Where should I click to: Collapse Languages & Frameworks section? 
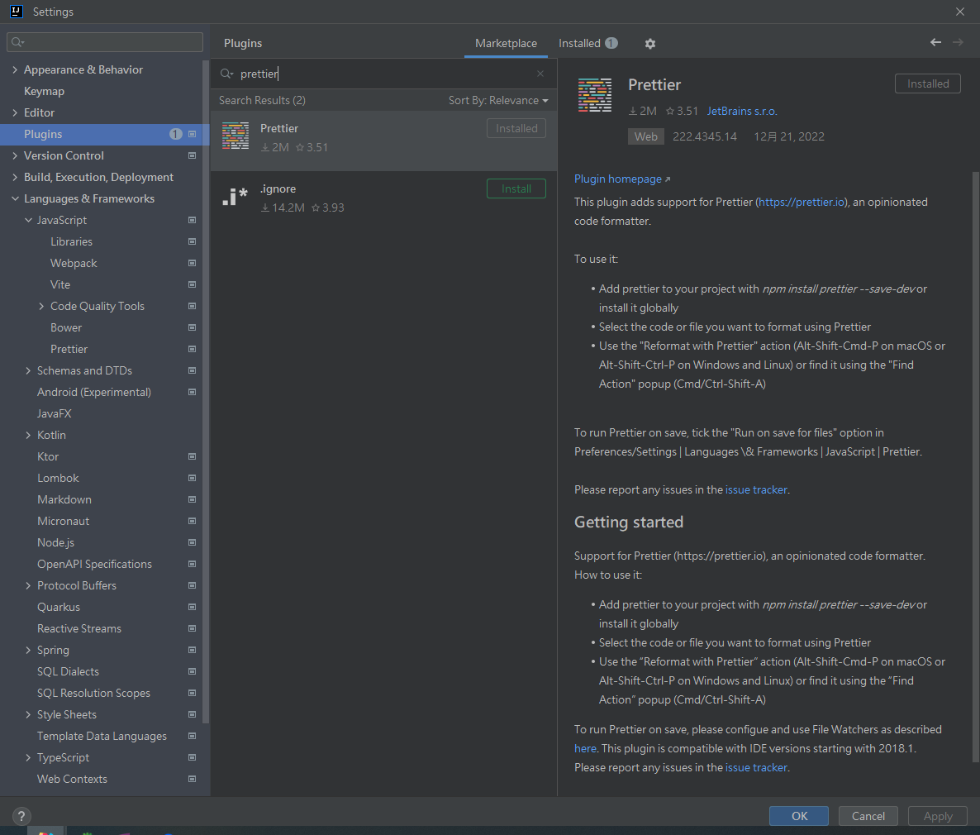click(15, 199)
